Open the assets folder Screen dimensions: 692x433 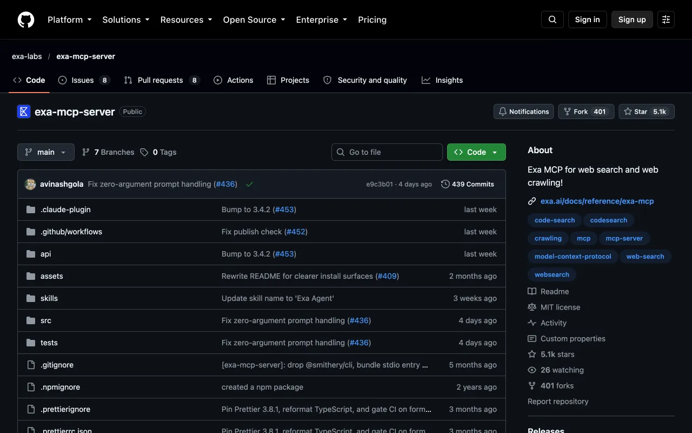(x=52, y=276)
